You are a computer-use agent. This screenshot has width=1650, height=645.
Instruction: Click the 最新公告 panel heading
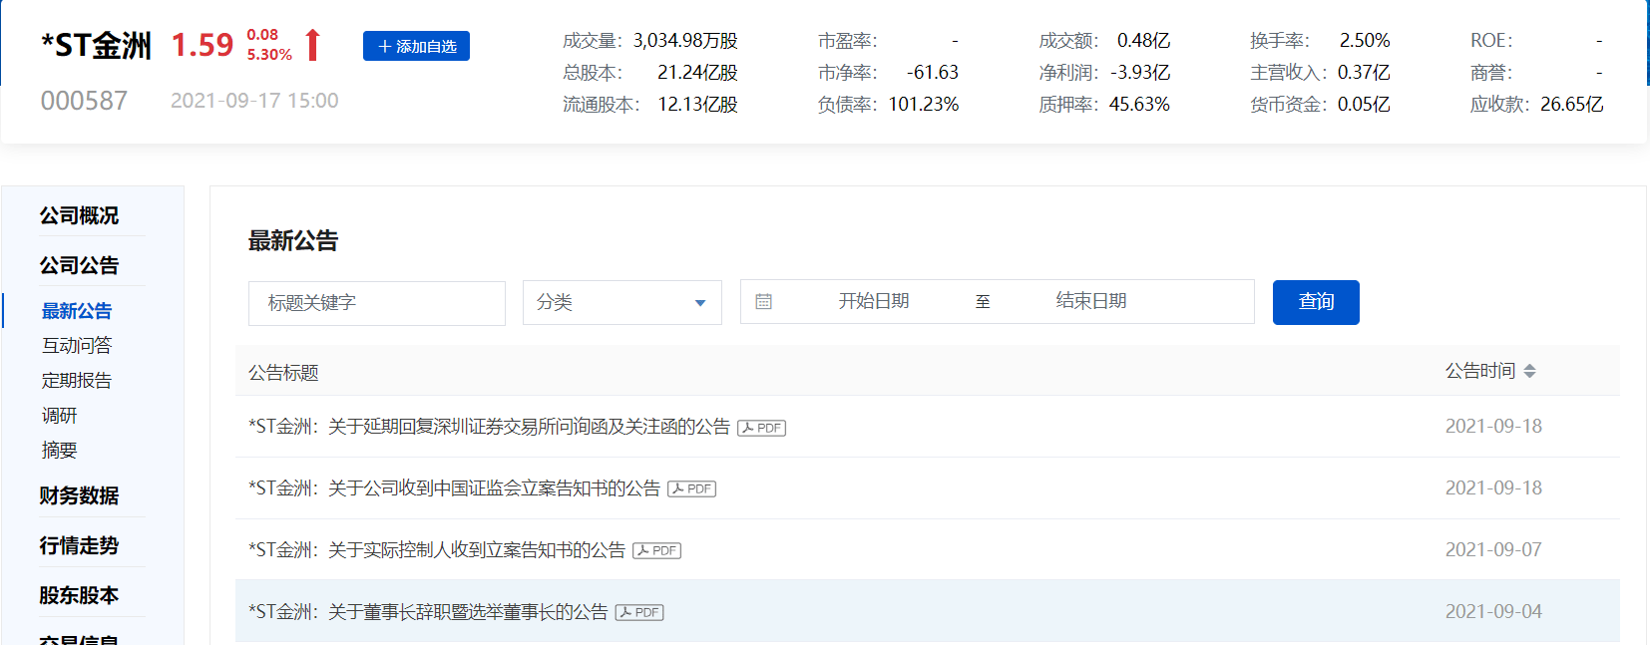(293, 240)
